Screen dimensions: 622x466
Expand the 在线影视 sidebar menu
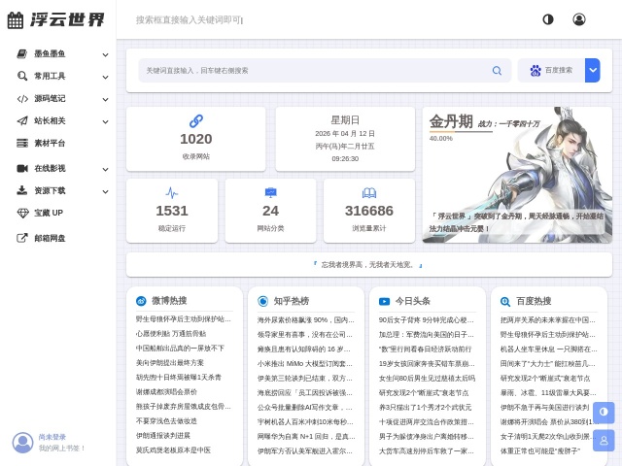105,168
